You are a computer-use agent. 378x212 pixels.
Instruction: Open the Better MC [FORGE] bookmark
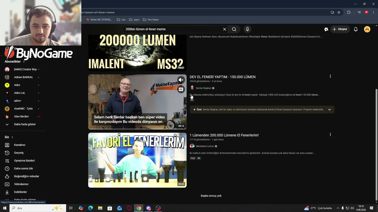coord(99,20)
